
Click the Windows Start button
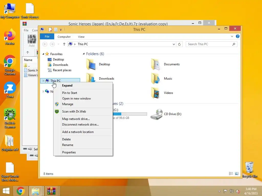point(6,191)
